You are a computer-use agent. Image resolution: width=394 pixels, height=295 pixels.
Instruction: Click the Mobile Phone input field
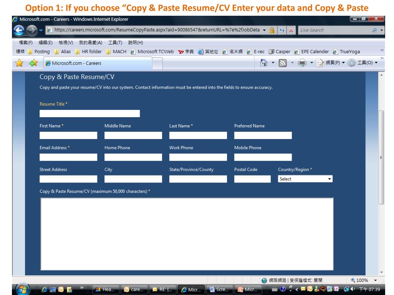point(263,157)
